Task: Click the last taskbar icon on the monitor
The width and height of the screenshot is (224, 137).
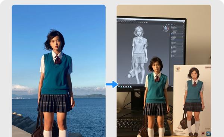Action: pyautogui.click(x=131, y=87)
